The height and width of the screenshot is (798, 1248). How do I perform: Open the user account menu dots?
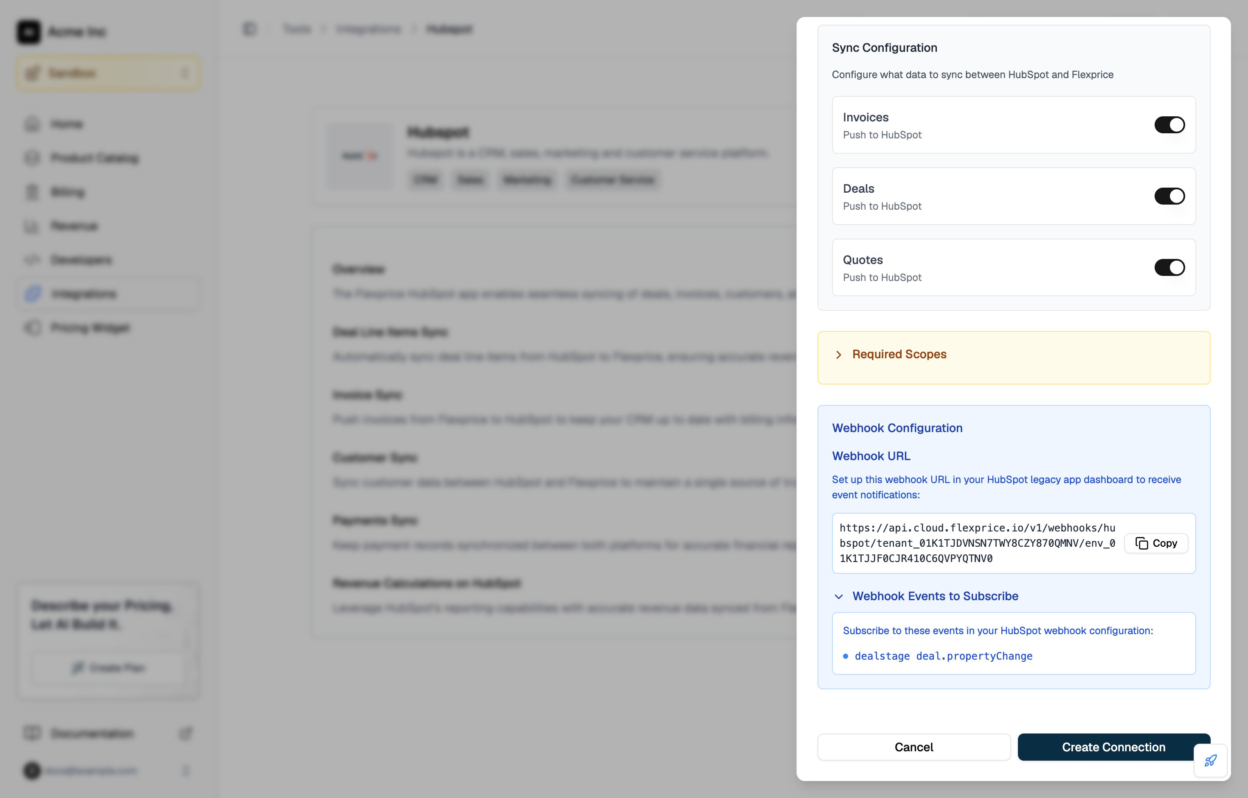pyautogui.click(x=186, y=770)
